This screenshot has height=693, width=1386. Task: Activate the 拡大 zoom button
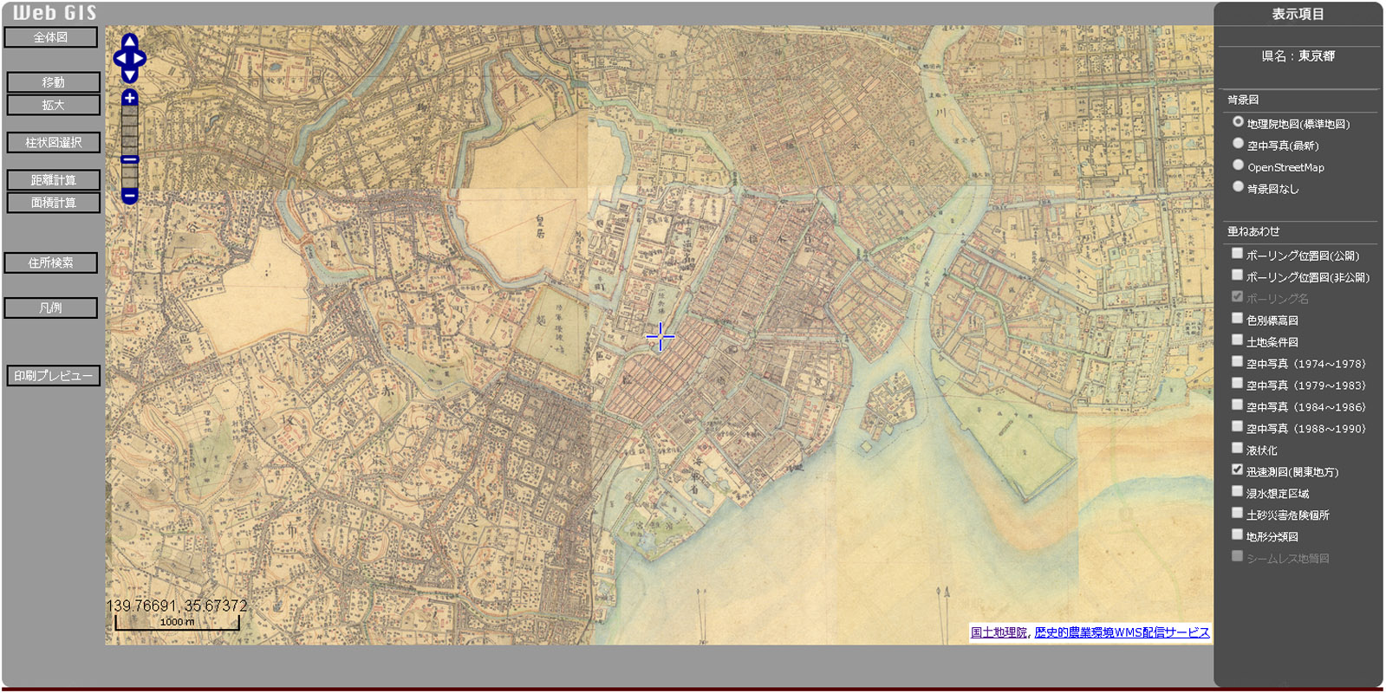[54, 105]
